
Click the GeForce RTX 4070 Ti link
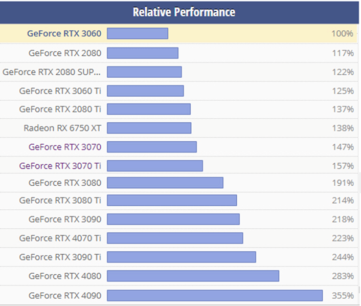[60, 238]
